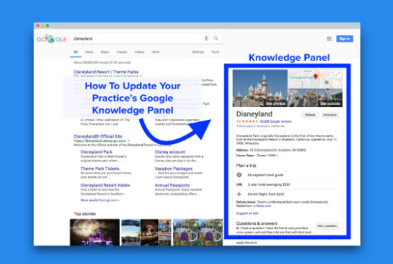Open the Google apps grid icon

[329, 39]
